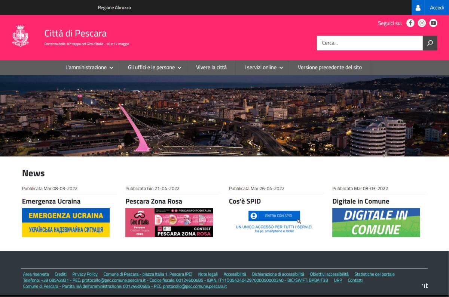This screenshot has width=449, height=297.
Task: Click the Digitale in Comune banner
Action: point(376,223)
